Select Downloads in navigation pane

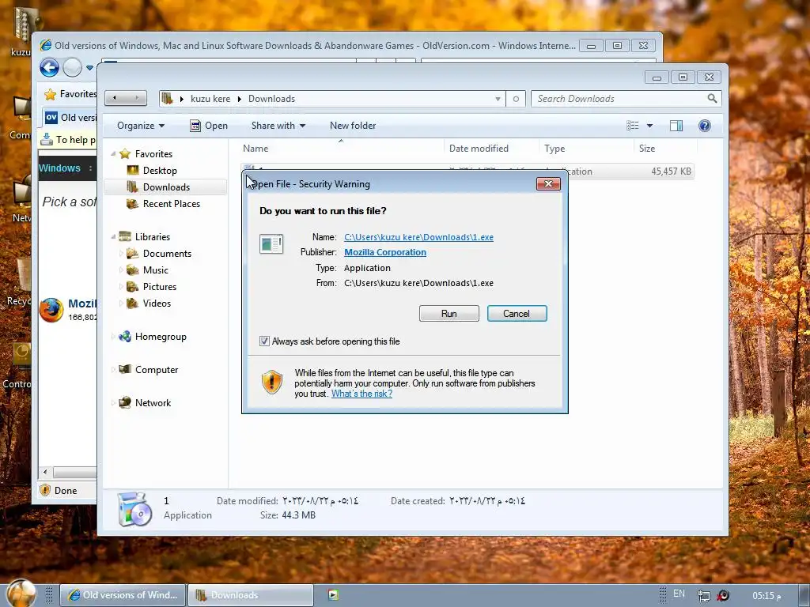(166, 187)
